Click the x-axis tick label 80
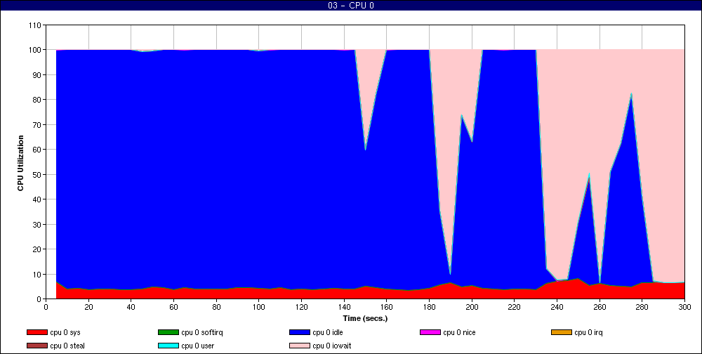The width and height of the screenshot is (702, 354). [216, 307]
